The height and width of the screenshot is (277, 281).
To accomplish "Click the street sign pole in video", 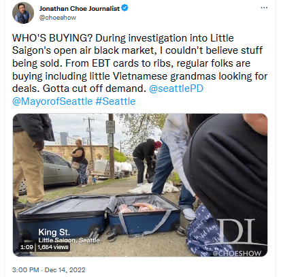I will 111,146.
